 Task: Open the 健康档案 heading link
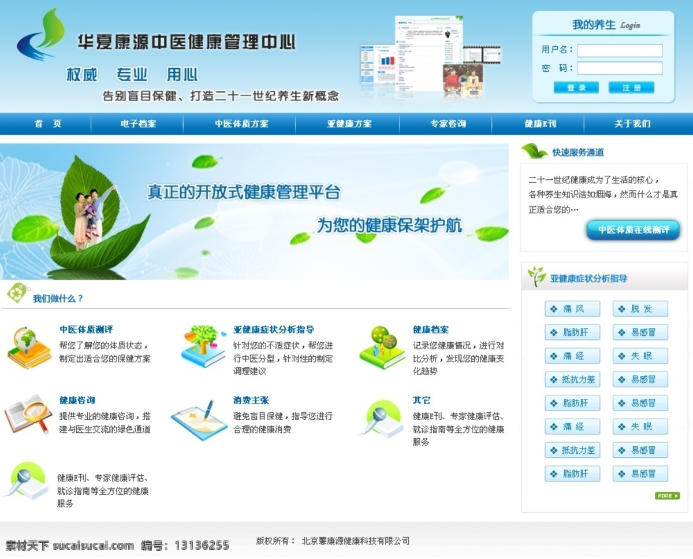(430, 330)
